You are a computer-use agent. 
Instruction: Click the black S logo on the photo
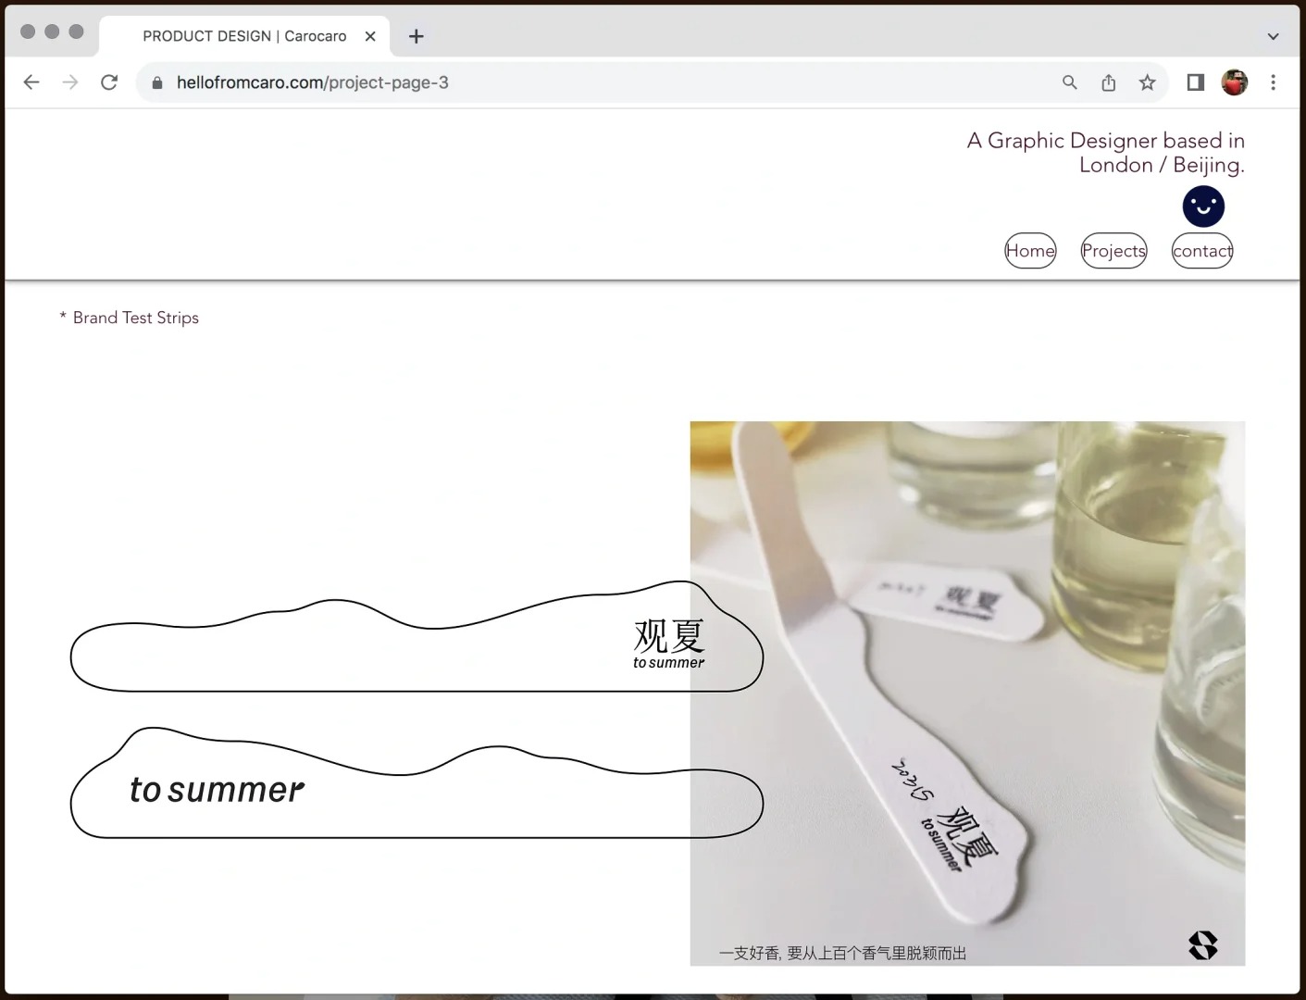[x=1202, y=945]
